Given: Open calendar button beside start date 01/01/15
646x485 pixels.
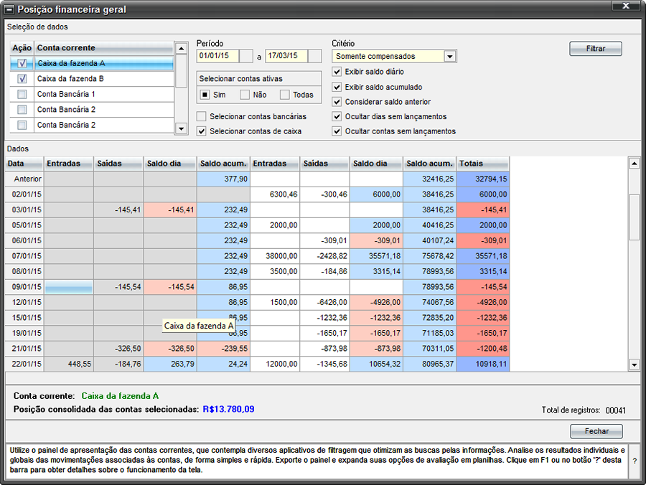Looking at the screenshot, I should coord(246,56).
